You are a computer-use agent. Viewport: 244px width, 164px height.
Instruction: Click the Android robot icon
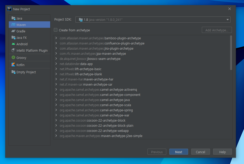(x=13, y=44)
